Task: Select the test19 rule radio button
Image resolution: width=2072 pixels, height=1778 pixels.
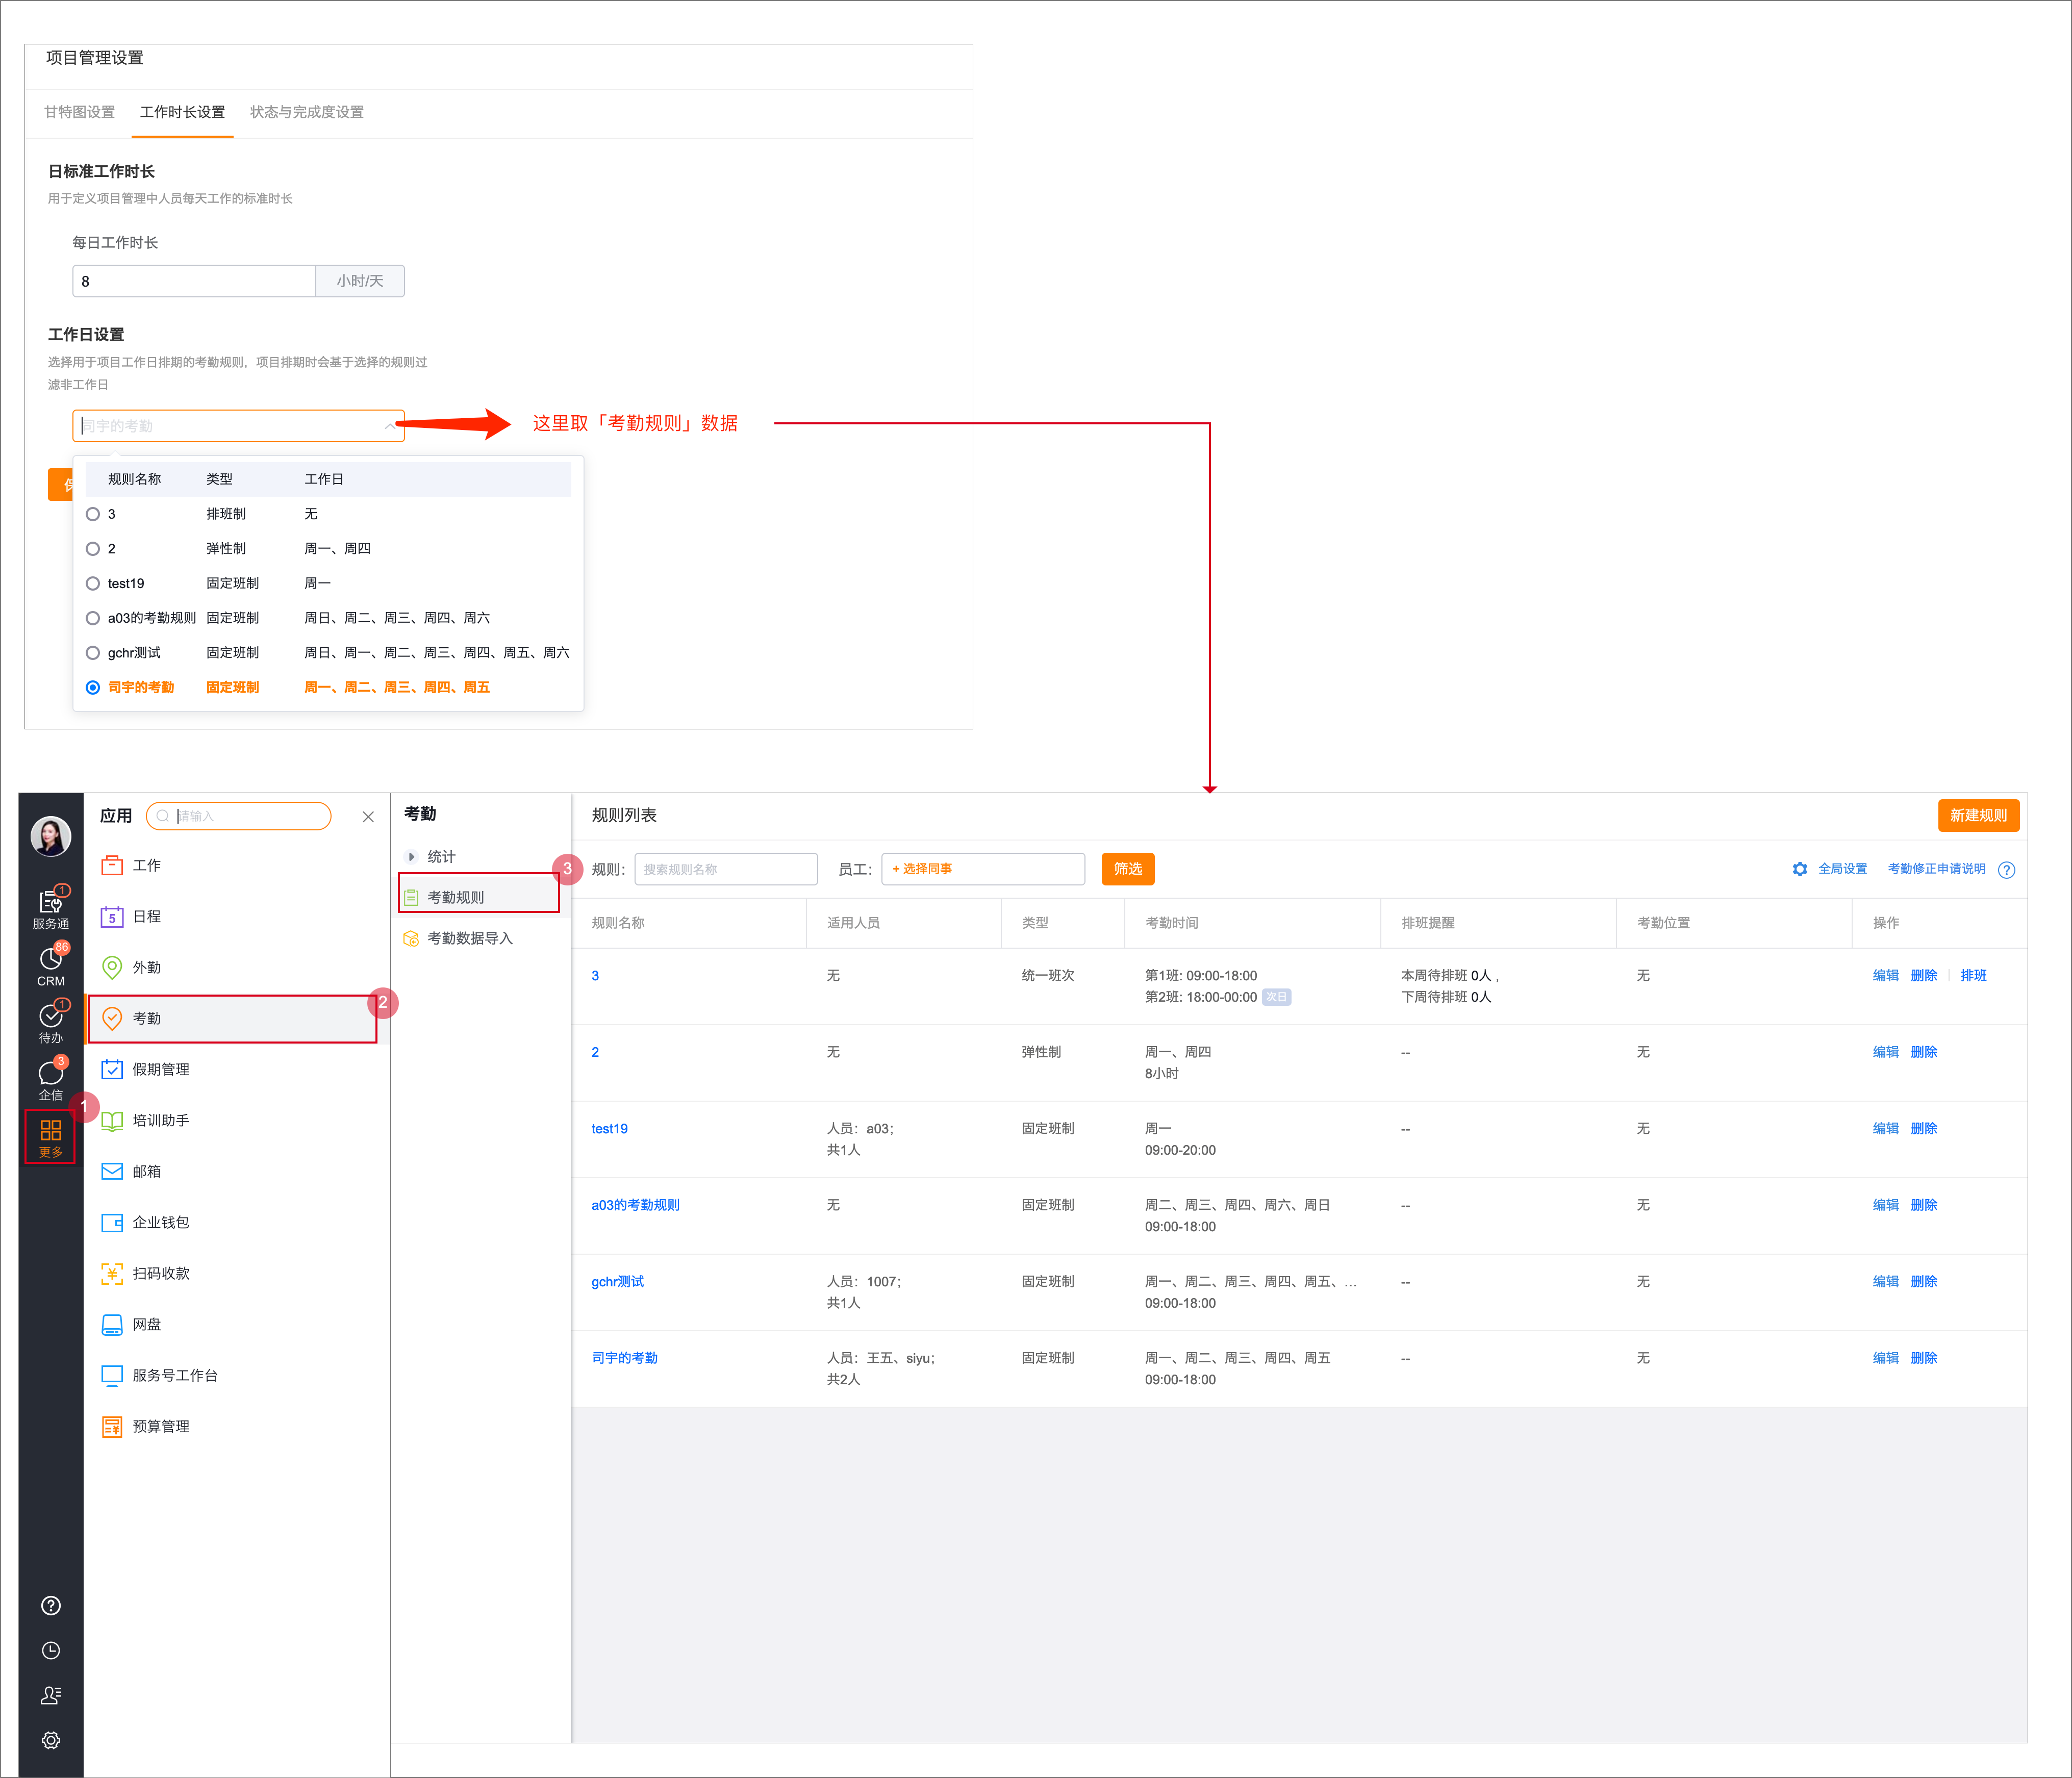Action: [93, 583]
